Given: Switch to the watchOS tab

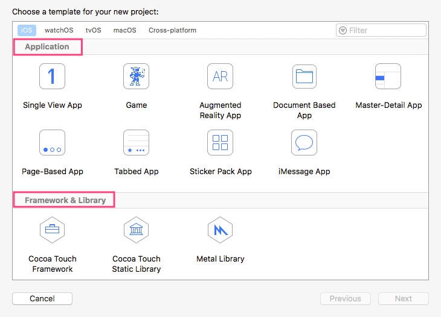Looking at the screenshot, I should tap(59, 30).
